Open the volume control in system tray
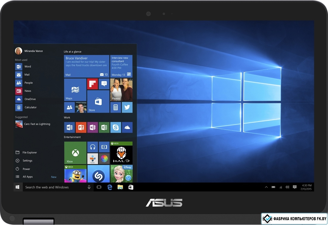Image resolution: width=328 pixels, height=225 pixels. 288,187
